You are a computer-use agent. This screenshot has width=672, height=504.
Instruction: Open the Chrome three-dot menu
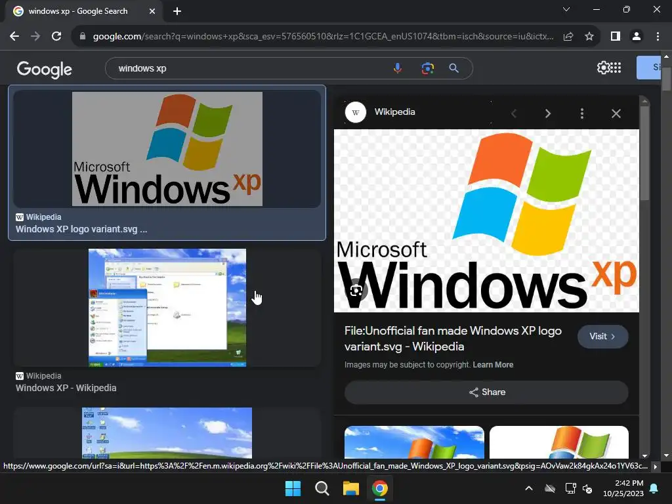(x=658, y=37)
